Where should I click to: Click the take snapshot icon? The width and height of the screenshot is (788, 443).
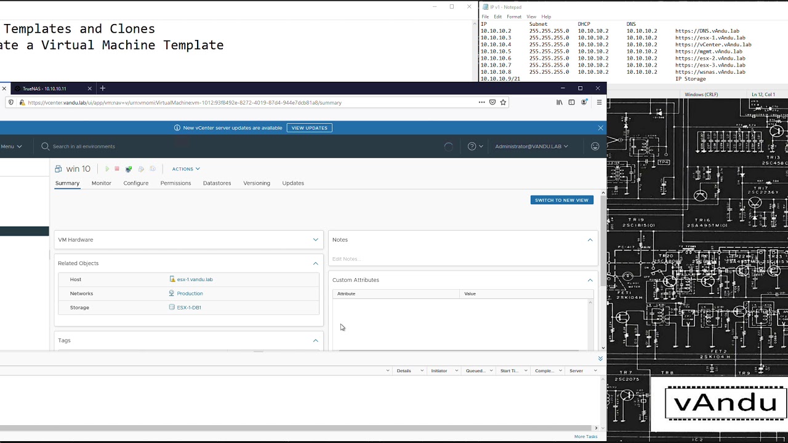pyautogui.click(x=153, y=169)
